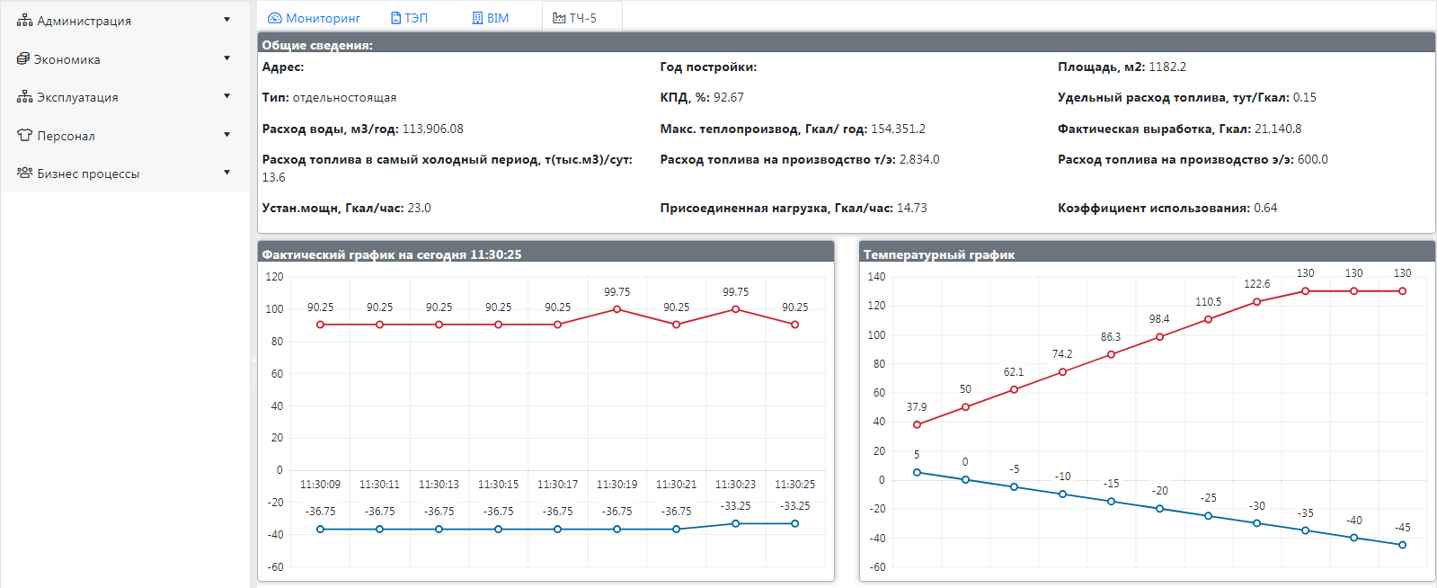Click the -36.75 blue point at 11:30:09
This screenshot has width=1437, height=588.
pos(320,530)
